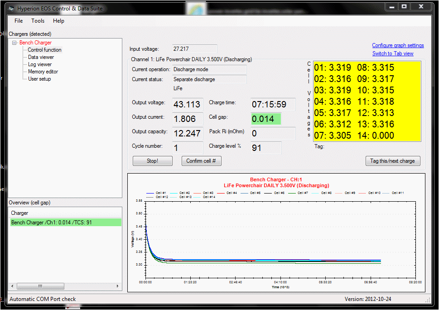Go to User setup in the tree
The image size is (439, 310).
point(39,79)
